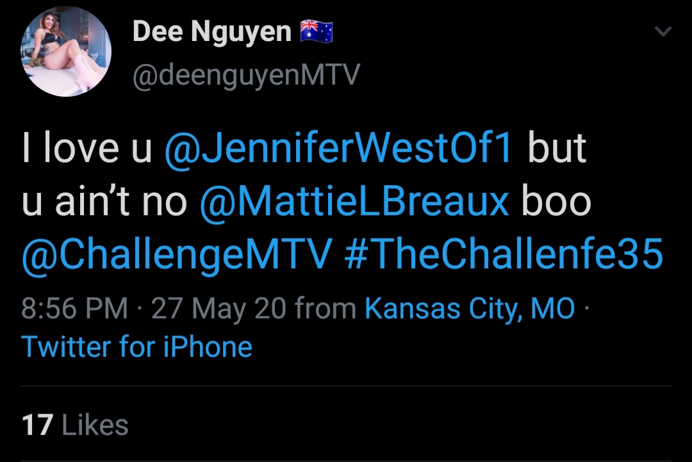Viewport: 692px width, 462px height.
Task: Select the 27 May 20 date
Action: click(218, 308)
